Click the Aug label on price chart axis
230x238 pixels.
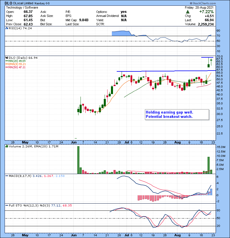[x=177, y=143]
